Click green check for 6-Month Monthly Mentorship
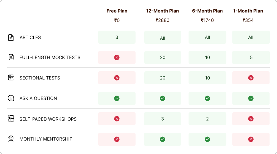Viewport: 277px width, 154px height. [208, 139]
